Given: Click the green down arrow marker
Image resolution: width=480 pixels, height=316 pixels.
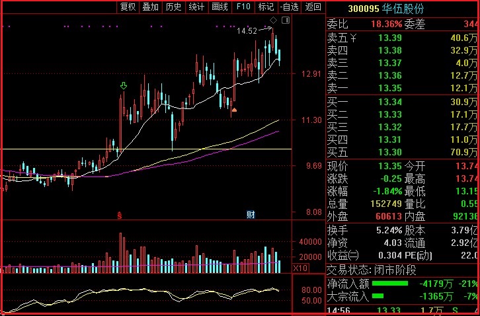Looking at the screenshot, I should (x=124, y=86).
